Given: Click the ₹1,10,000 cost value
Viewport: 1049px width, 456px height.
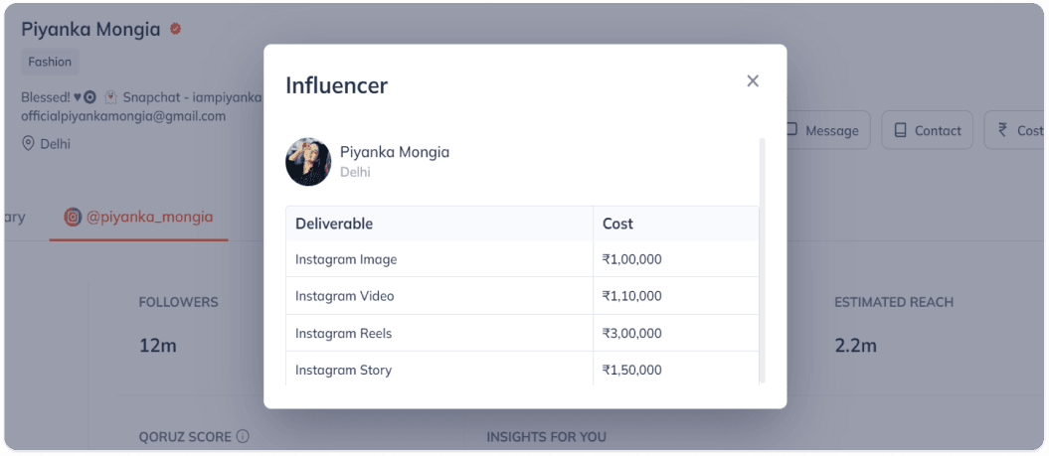Looking at the screenshot, I should [631, 296].
